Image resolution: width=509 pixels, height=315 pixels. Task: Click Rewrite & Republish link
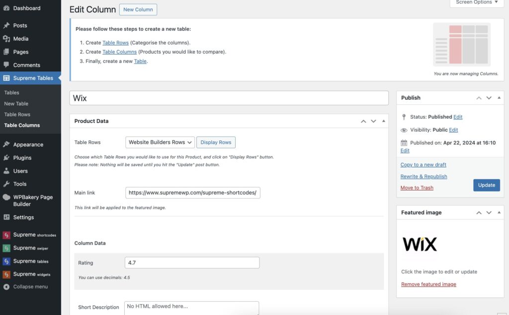tap(424, 176)
